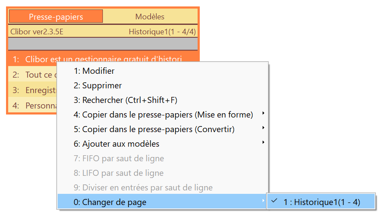Expand the Mise en forme submenu arrow
Screen dimensions: 384x217
coord(263,113)
